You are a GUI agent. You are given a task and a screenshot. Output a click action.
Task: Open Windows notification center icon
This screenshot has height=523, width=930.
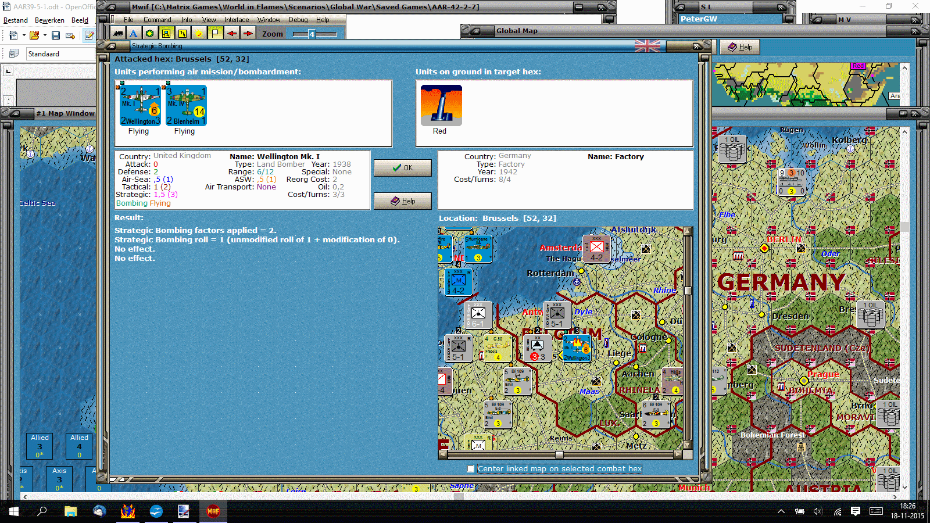tap(856, 511)
